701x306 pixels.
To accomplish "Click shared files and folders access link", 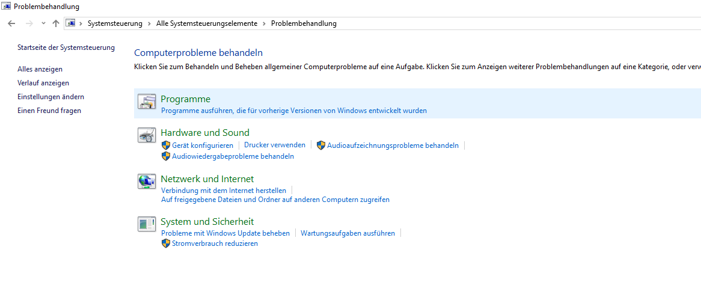I will [x=275, y=200].
